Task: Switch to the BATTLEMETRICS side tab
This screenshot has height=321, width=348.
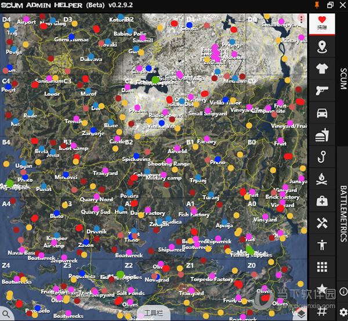Action: click(342, 213)
